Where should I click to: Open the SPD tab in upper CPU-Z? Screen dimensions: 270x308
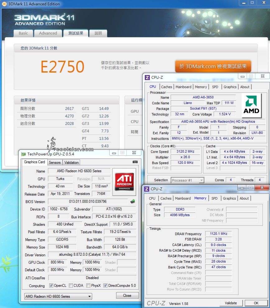point(215,87)
